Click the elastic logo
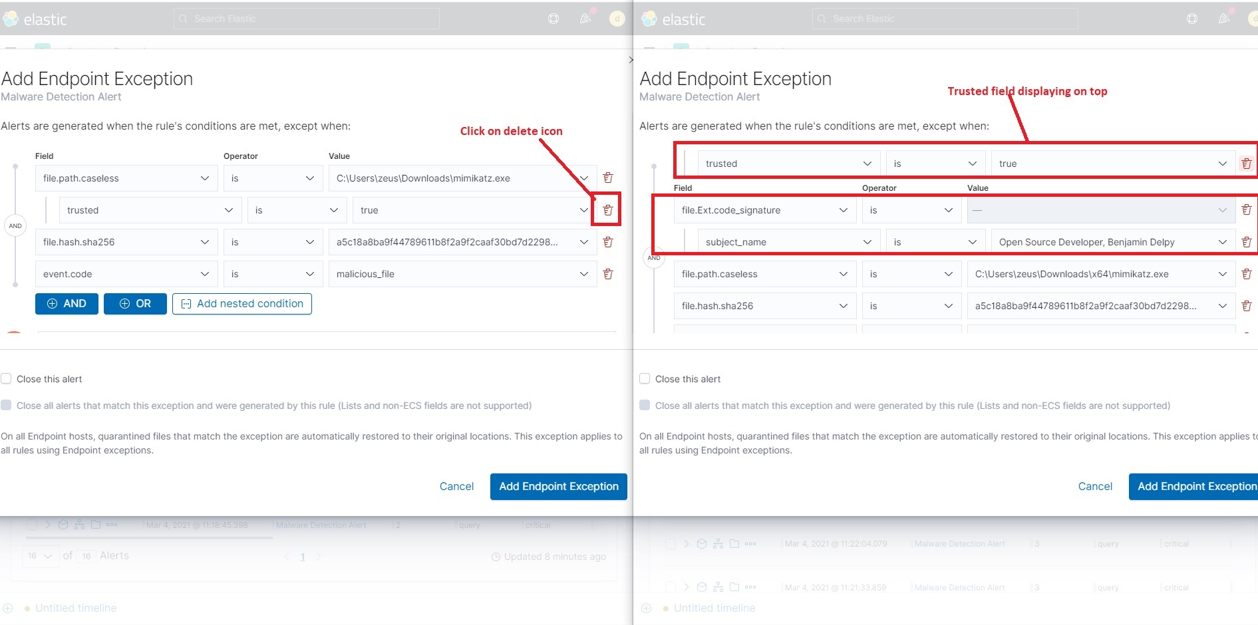The height and width of the screenshot is (625, 1258). click(37, 18)
